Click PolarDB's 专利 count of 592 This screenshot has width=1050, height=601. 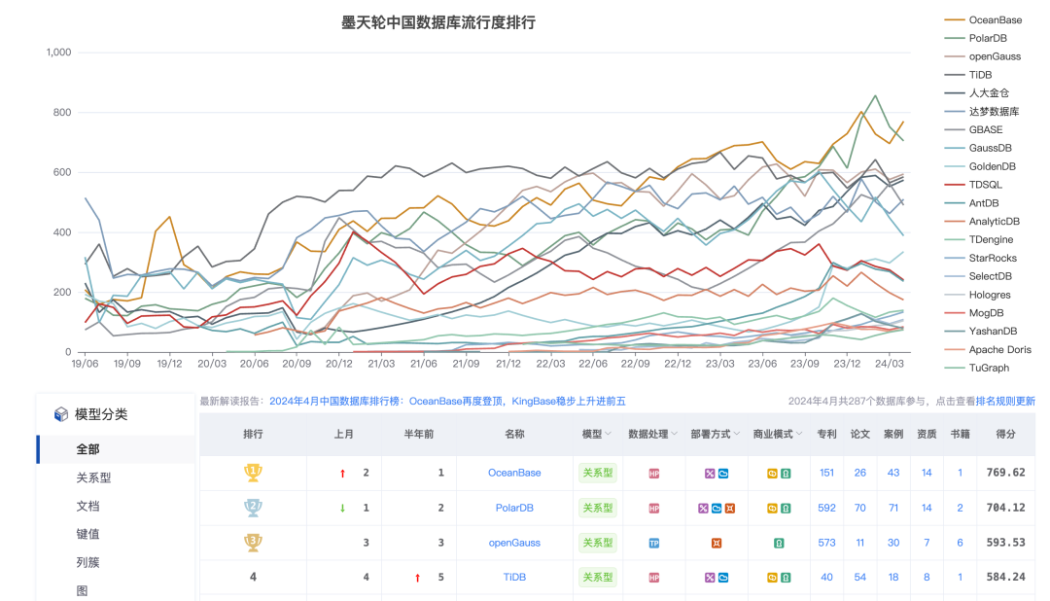(x=826, y=508)
